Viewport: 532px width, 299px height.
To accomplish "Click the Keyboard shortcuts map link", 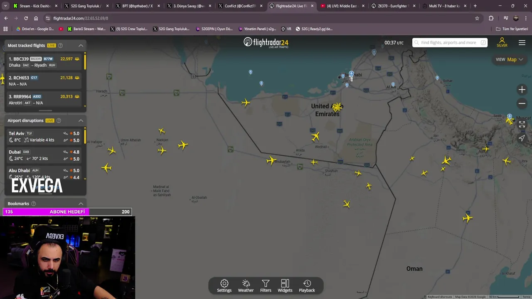I will (440, 297).
